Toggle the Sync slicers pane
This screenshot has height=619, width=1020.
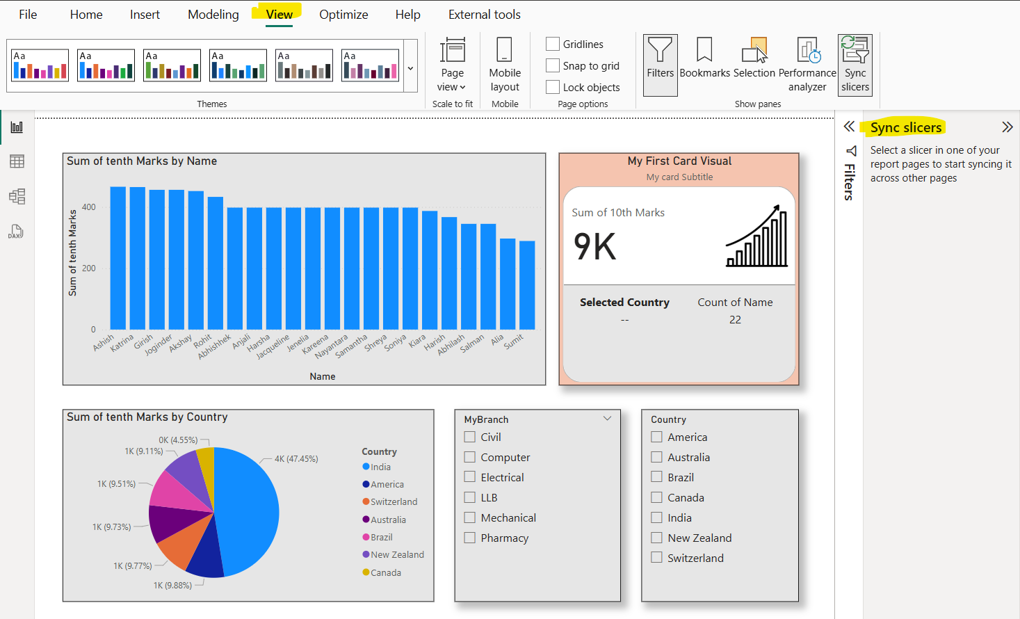(x=855, y=63)
